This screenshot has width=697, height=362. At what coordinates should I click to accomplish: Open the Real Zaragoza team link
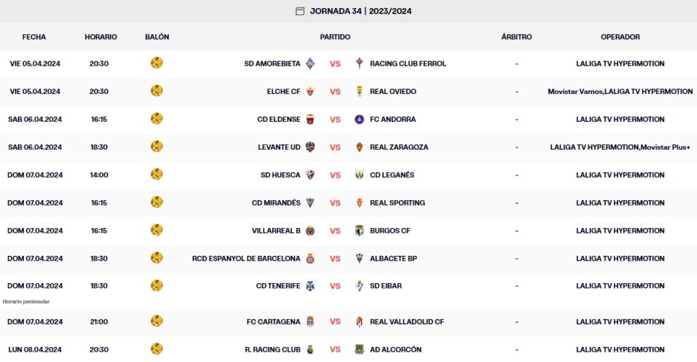pos(399,147)
